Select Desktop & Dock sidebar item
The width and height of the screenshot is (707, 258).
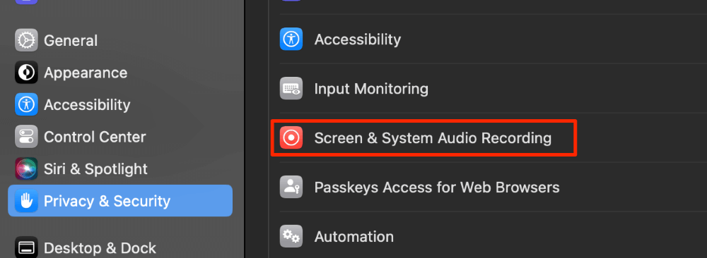click(x=120, y=247)
